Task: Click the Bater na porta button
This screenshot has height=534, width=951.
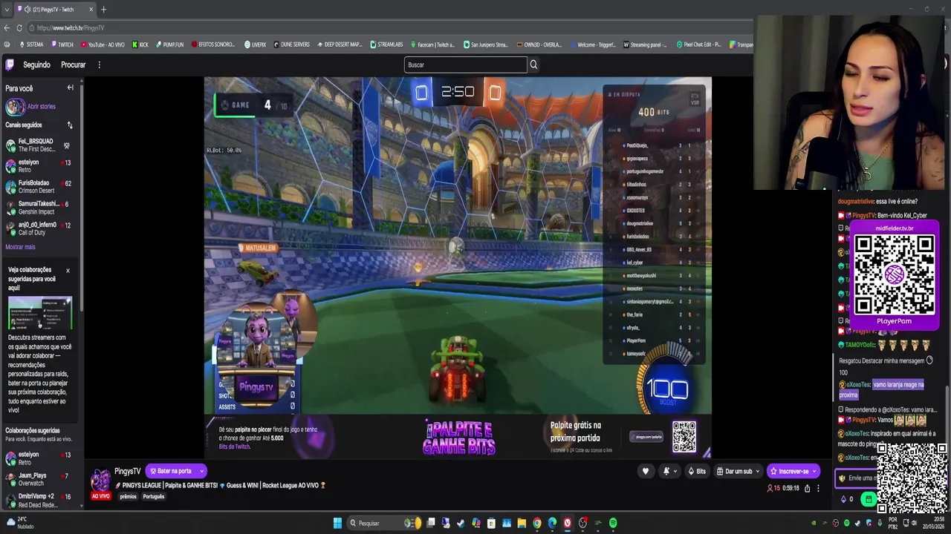Action: click(170, 471)
